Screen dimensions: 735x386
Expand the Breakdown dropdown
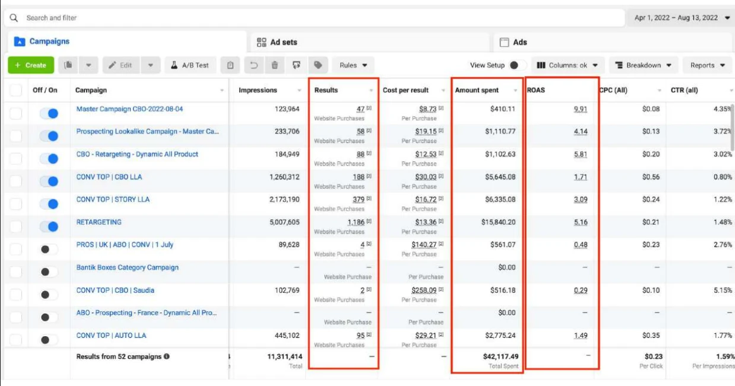pyautogui.click(x=644, y=65)
